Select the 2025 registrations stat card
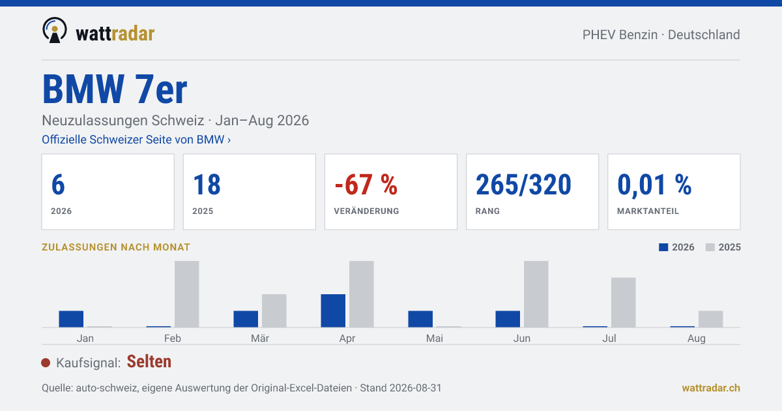Screen dimensions: 782x411 pyautogui.click(x=250, y=192)
